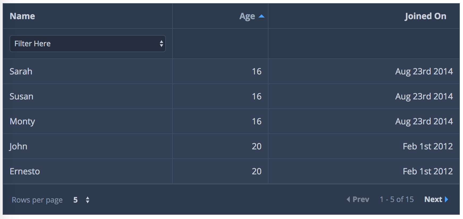The width and height of the screenshot is (463, 219).
Task: Click the Prev page arrow icon
Action: [348, 199]
